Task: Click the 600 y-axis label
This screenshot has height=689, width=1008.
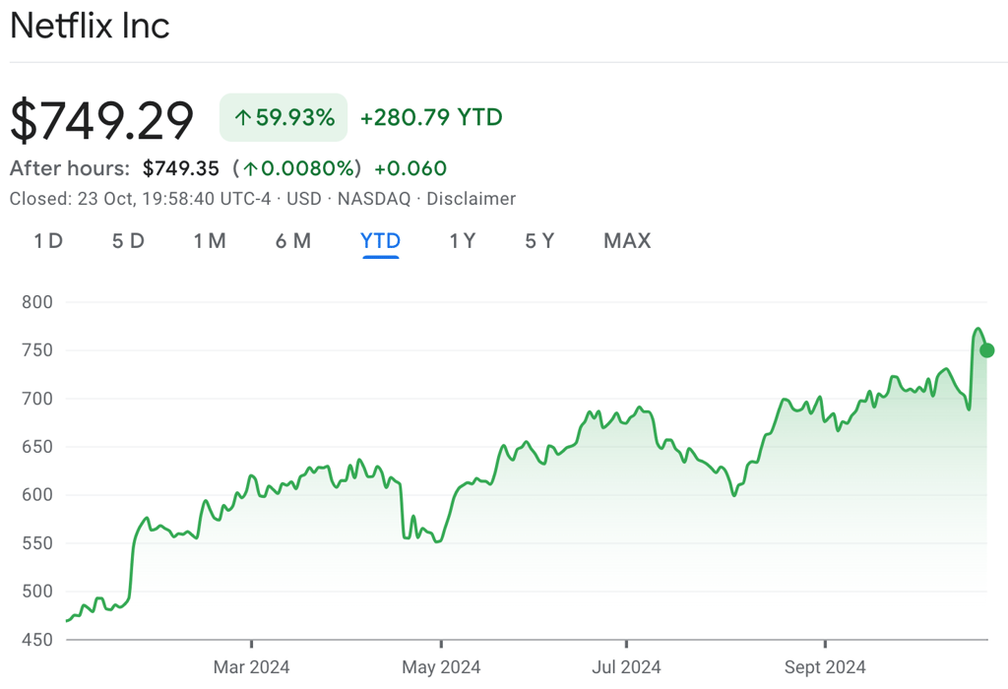Action: pos(37,495)
